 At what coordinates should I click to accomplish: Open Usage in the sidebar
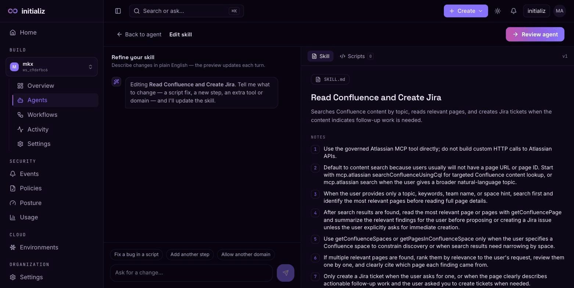(x=51, y=217)
